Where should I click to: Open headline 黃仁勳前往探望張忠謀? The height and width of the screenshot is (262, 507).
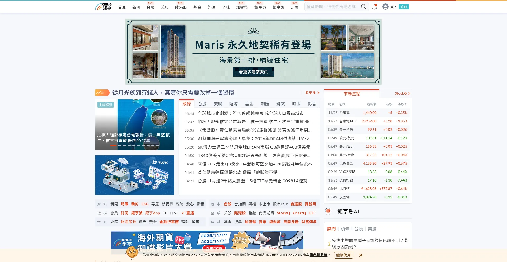tap(239, 172)
